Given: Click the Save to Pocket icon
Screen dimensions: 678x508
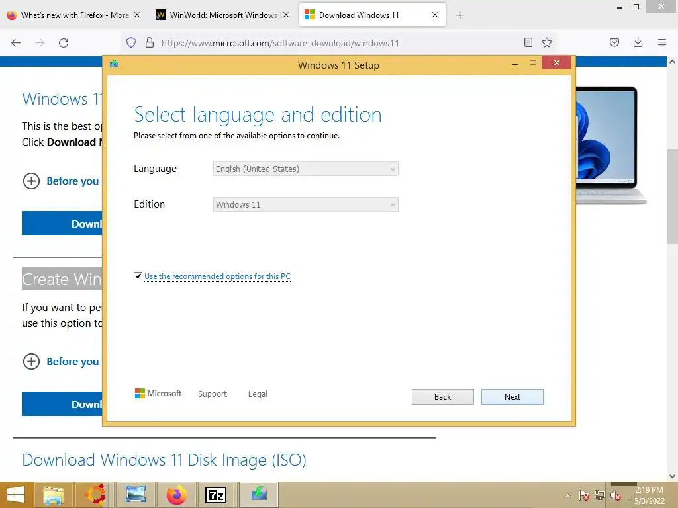Looking at the screenshot, I should 614,42.
